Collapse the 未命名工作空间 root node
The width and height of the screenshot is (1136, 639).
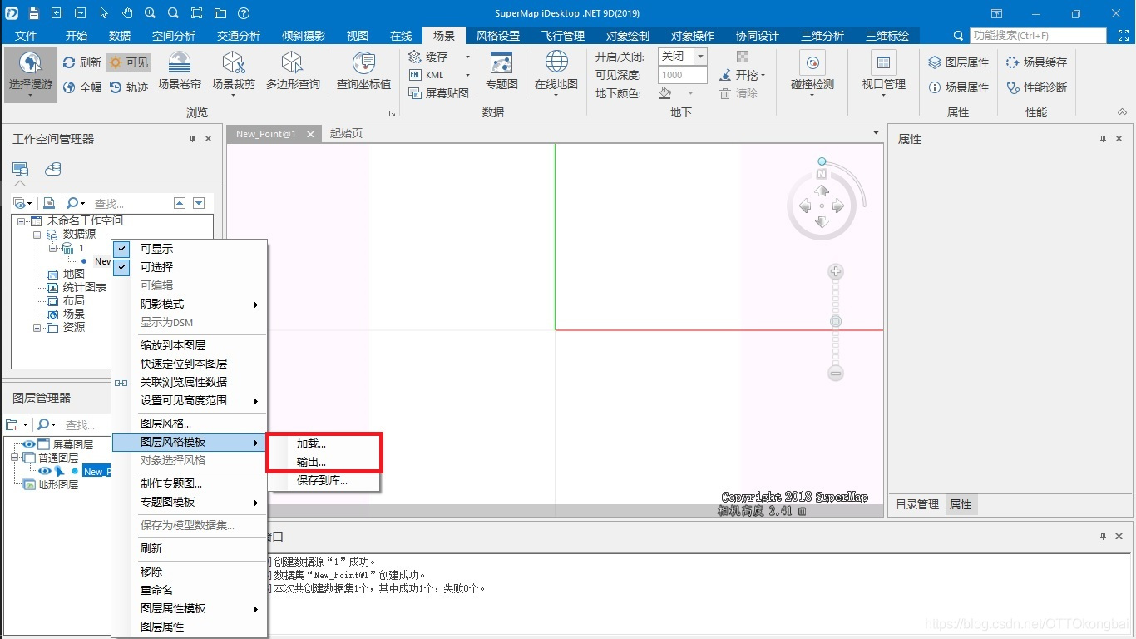[21, 221]
